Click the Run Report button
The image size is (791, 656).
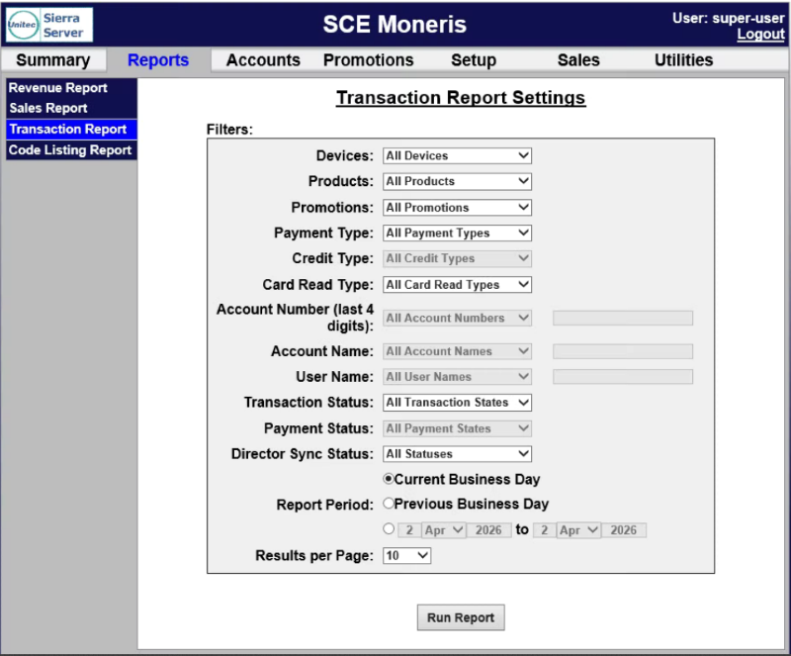[461, 617]
